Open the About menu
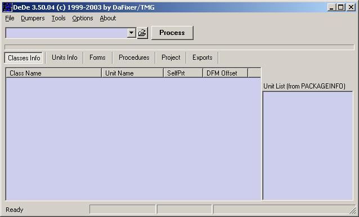The height and width of the screenshot is (217, 359). coord(108,18)
